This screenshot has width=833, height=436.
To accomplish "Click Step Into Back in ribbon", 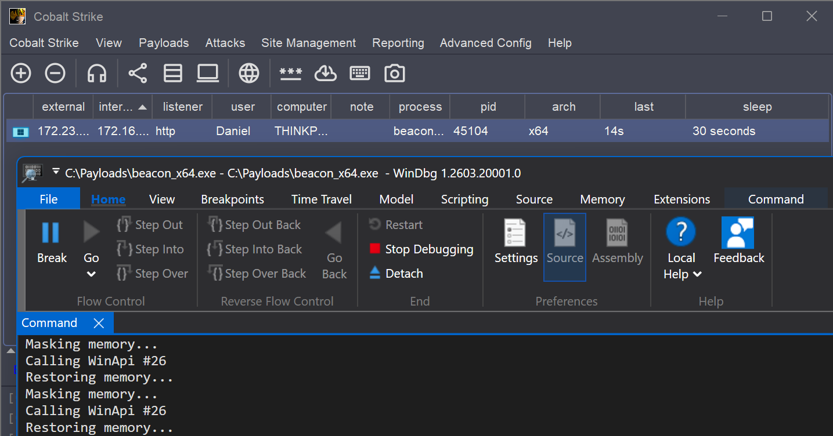I will pyautogui.click(x=254, y=249).
